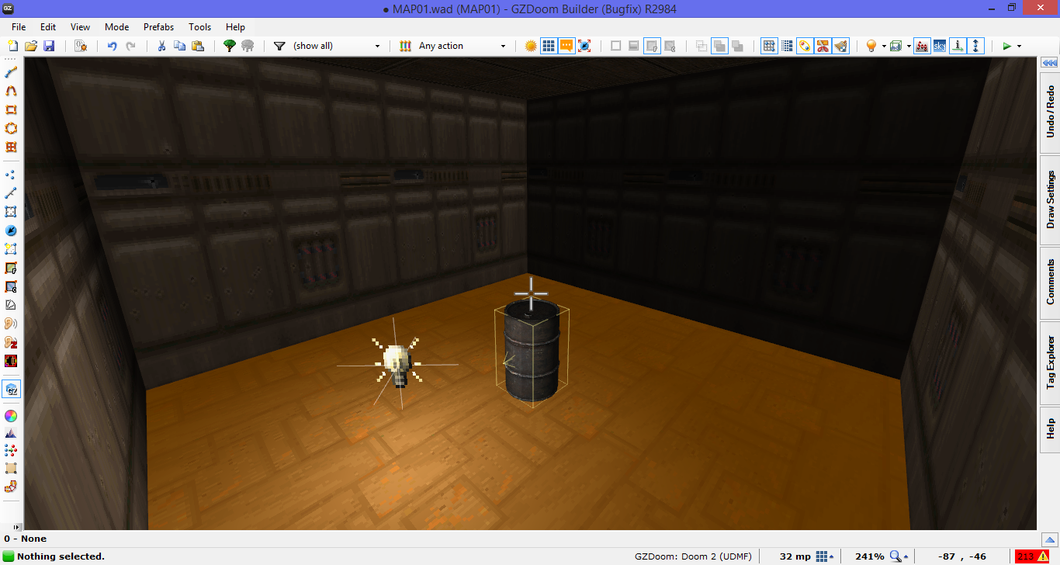Switch to Sound Environment mode
Viewport: 1060px width, 565px height.
[11, 342]
